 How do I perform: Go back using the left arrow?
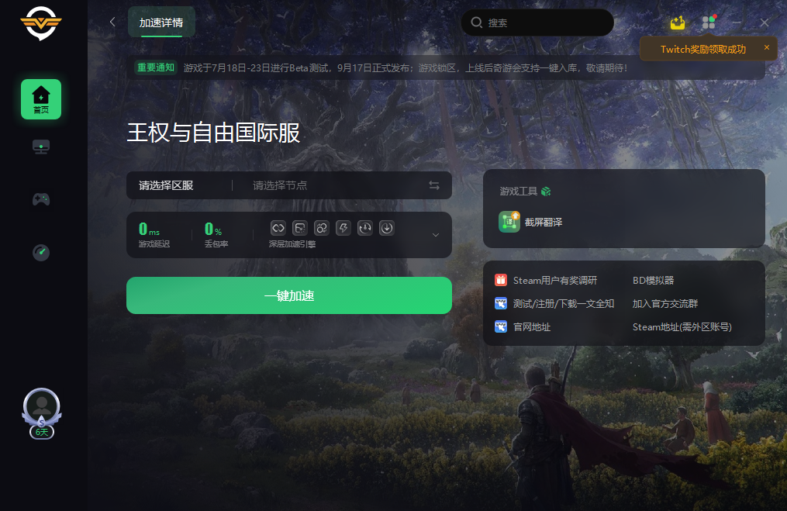(x=112, y=22)
